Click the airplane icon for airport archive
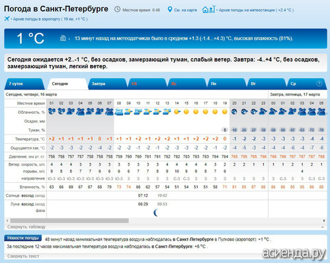This screenshot has width=330, height=263. [7, 19]
